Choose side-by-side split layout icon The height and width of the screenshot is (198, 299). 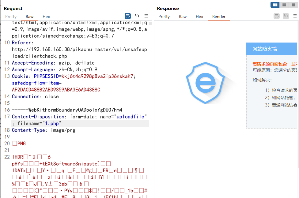coord(275,5)
